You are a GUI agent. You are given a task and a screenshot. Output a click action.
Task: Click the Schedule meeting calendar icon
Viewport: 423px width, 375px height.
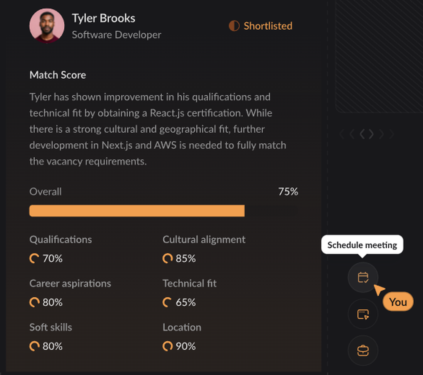pyautogui.click(x=363, y=277)
